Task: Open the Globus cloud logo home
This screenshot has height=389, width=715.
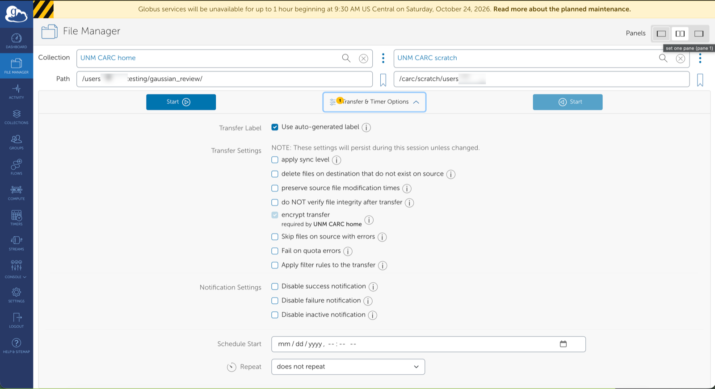Action: pyautogui.click(x=16, y=13)
